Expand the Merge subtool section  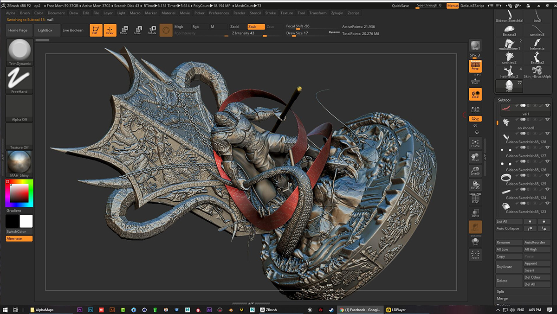(502, 299)
